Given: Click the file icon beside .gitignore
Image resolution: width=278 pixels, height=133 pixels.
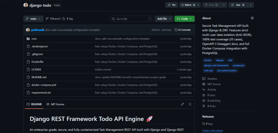Looking at the screenshot, I should click(x=28, y=54).
